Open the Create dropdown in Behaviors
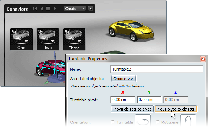This screenshot has width=209, height=131. [x=75, y=9]
